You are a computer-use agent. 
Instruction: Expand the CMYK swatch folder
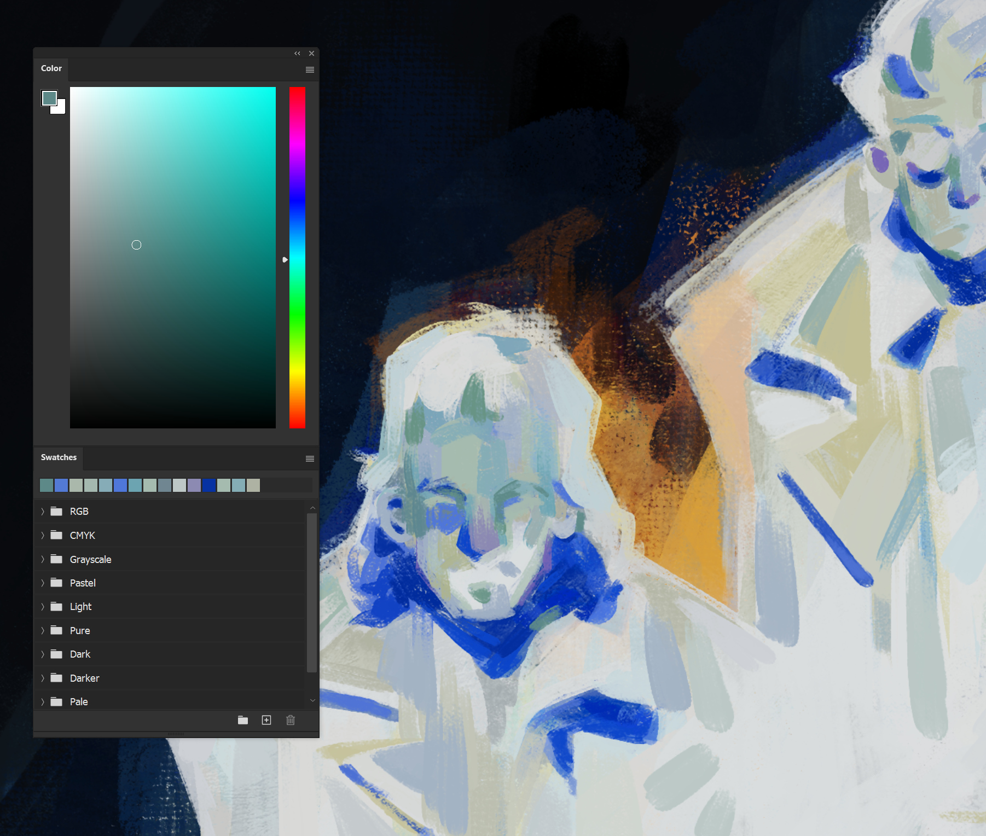[x=43, y=535]
